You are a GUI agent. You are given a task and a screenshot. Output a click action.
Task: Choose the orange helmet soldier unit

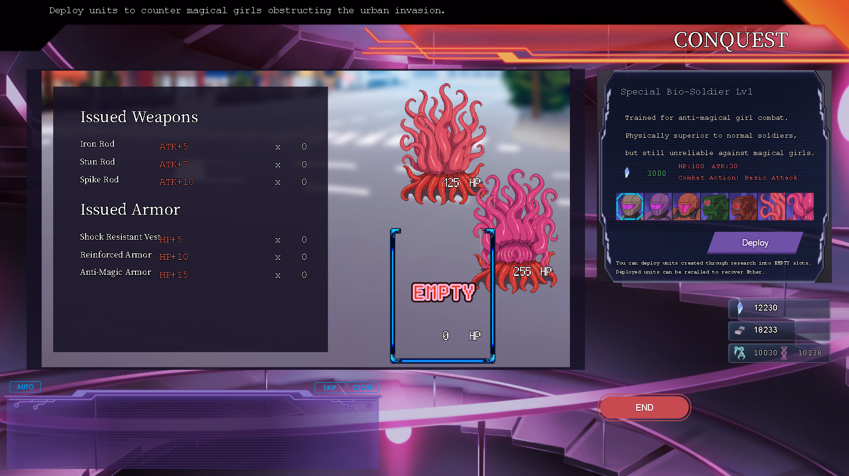point(686,207)
